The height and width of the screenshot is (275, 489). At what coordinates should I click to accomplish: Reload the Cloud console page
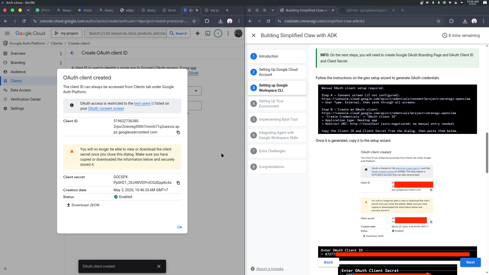coord(24,21)
